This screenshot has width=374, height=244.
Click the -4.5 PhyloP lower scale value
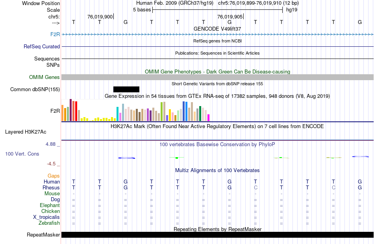[x=51, y=164]
